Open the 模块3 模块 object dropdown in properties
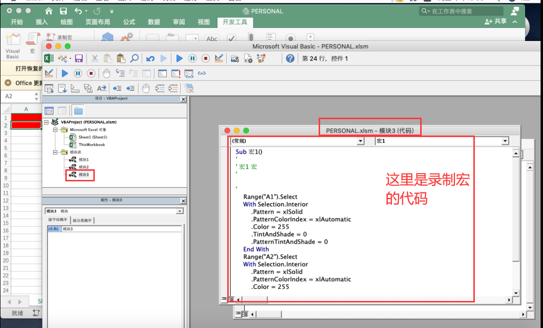Viewport: 543px width, 328px height. point(180,211)
